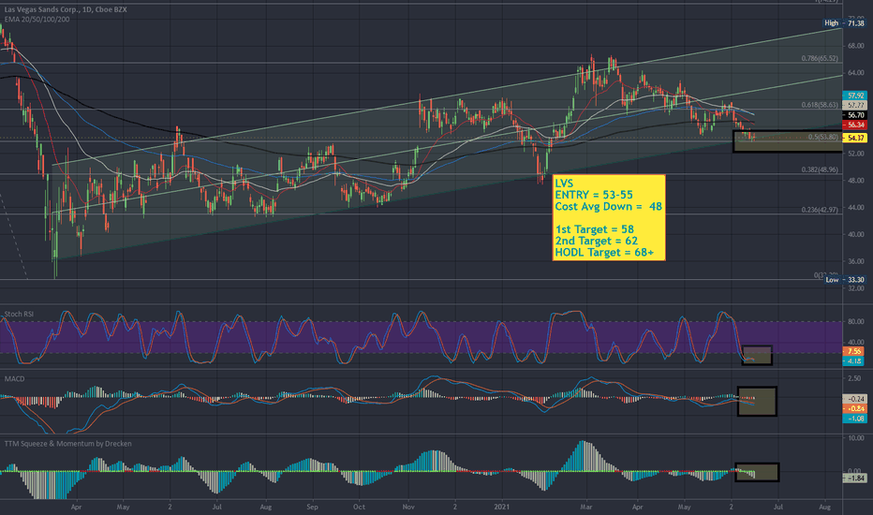Click the Sep label on the time axis

click(x=312, y=508)
